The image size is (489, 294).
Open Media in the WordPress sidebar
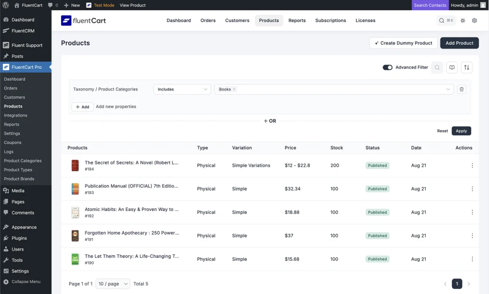pos(26,191)
